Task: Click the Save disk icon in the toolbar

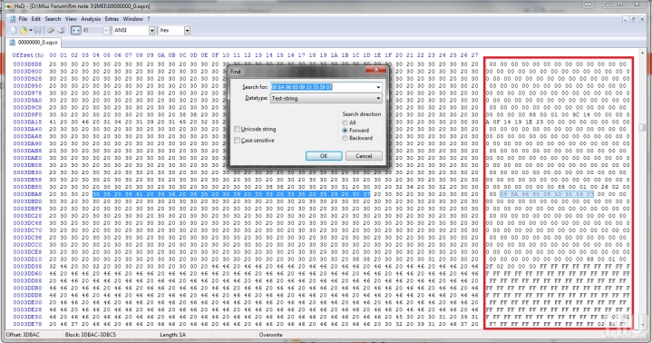Action: coord(37,30)
